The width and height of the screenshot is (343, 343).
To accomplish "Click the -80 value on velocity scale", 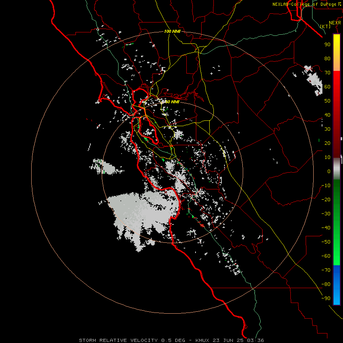I will [326, 284].
